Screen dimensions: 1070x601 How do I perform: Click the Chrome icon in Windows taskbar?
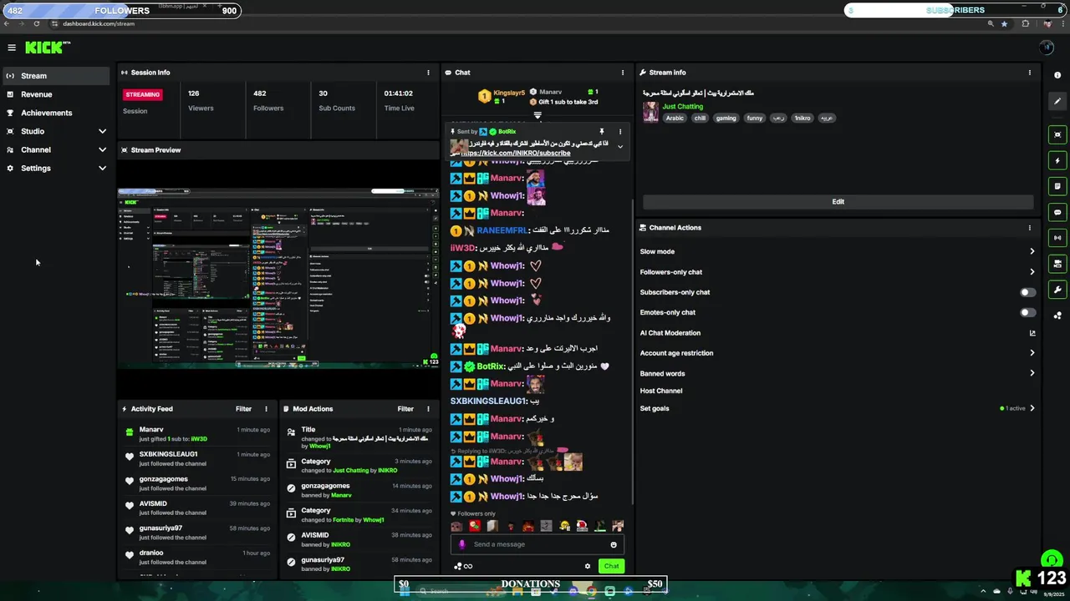pyautogui.click(x=591, y=592)
